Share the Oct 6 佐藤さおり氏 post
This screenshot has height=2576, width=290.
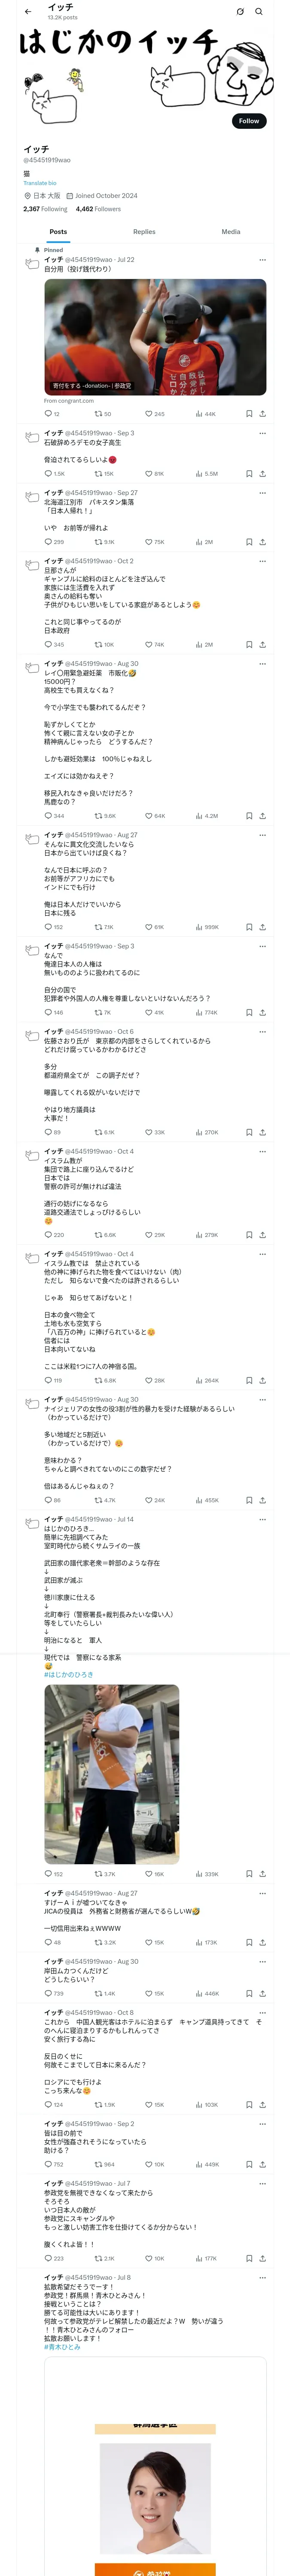263,1132
